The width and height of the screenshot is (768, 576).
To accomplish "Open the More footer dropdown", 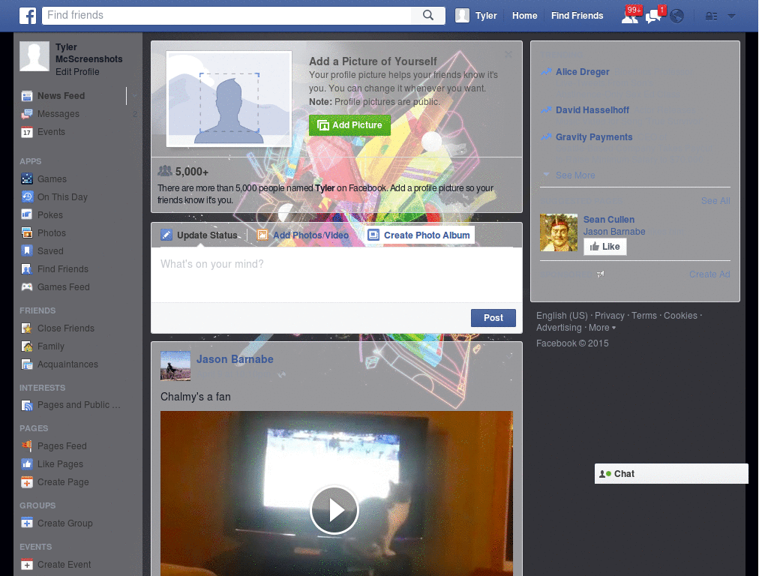I will [602, 328].
